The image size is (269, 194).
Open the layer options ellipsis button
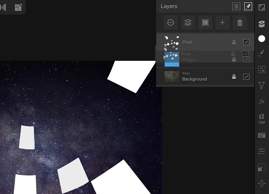[170, 22]
